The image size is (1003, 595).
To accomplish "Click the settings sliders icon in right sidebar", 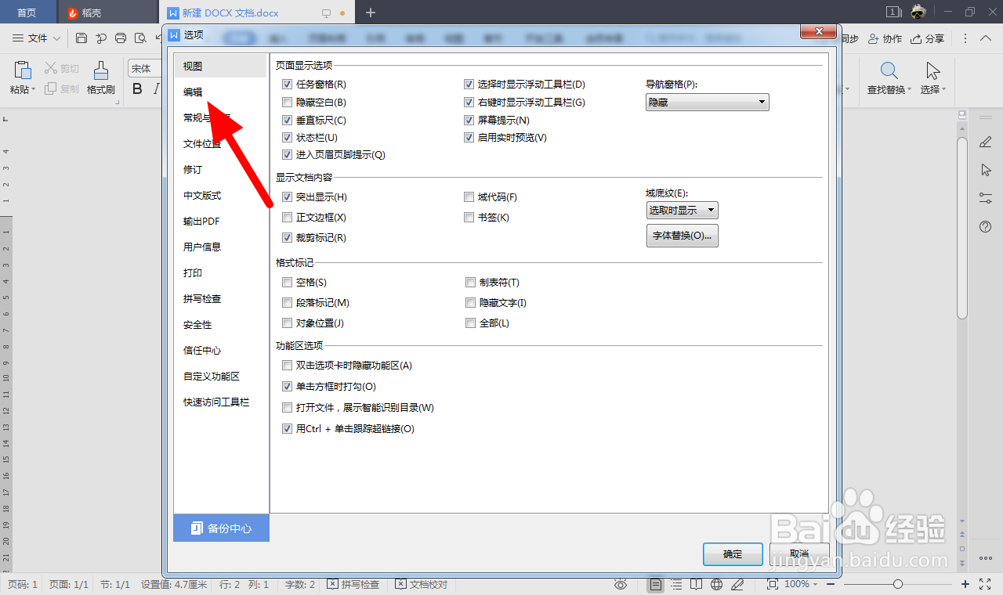I will coord(986,198).
